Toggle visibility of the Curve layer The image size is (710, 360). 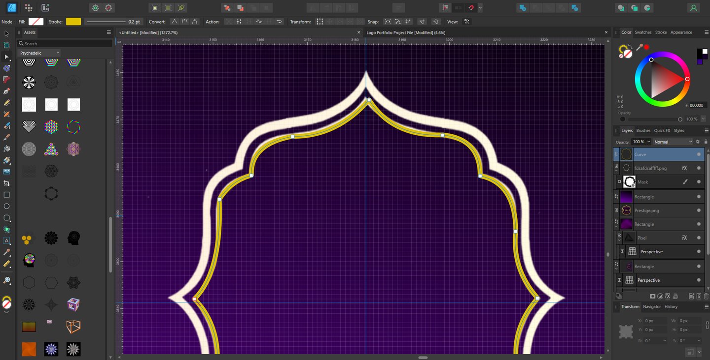(699, 154)
